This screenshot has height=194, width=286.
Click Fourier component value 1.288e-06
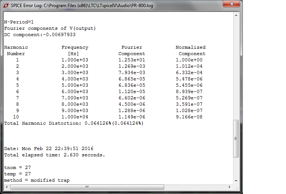pos(132,111)
